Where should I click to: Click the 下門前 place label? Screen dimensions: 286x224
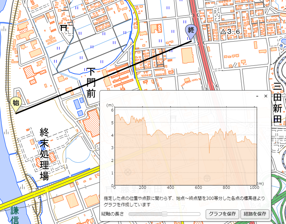pos(91,83)
